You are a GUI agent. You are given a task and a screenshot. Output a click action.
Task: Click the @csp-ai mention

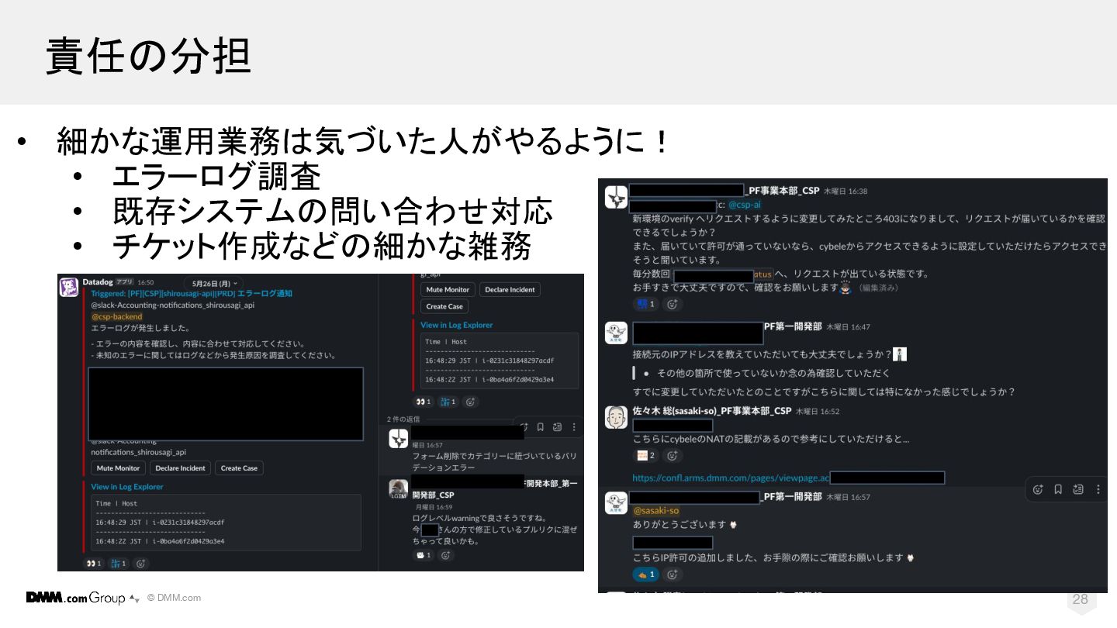coord(745,205)
